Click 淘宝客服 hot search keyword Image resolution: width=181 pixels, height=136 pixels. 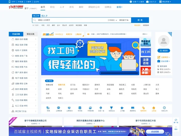[79, 25]
